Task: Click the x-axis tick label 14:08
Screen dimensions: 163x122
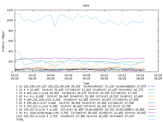Action: pos(86,75)
